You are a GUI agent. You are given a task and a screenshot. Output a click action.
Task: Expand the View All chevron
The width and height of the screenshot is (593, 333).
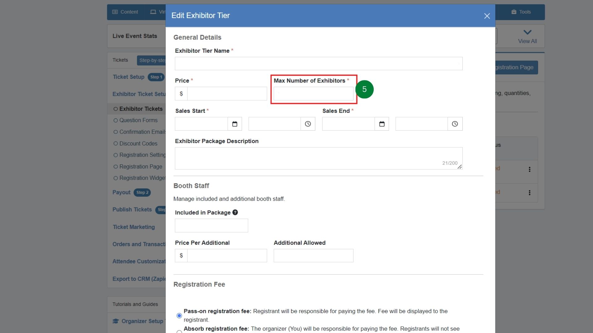pos(527,32)
